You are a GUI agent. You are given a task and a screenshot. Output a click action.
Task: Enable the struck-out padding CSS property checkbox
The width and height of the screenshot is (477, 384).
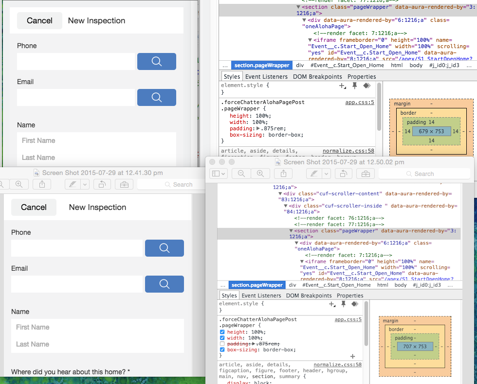[x=222, y=344]
